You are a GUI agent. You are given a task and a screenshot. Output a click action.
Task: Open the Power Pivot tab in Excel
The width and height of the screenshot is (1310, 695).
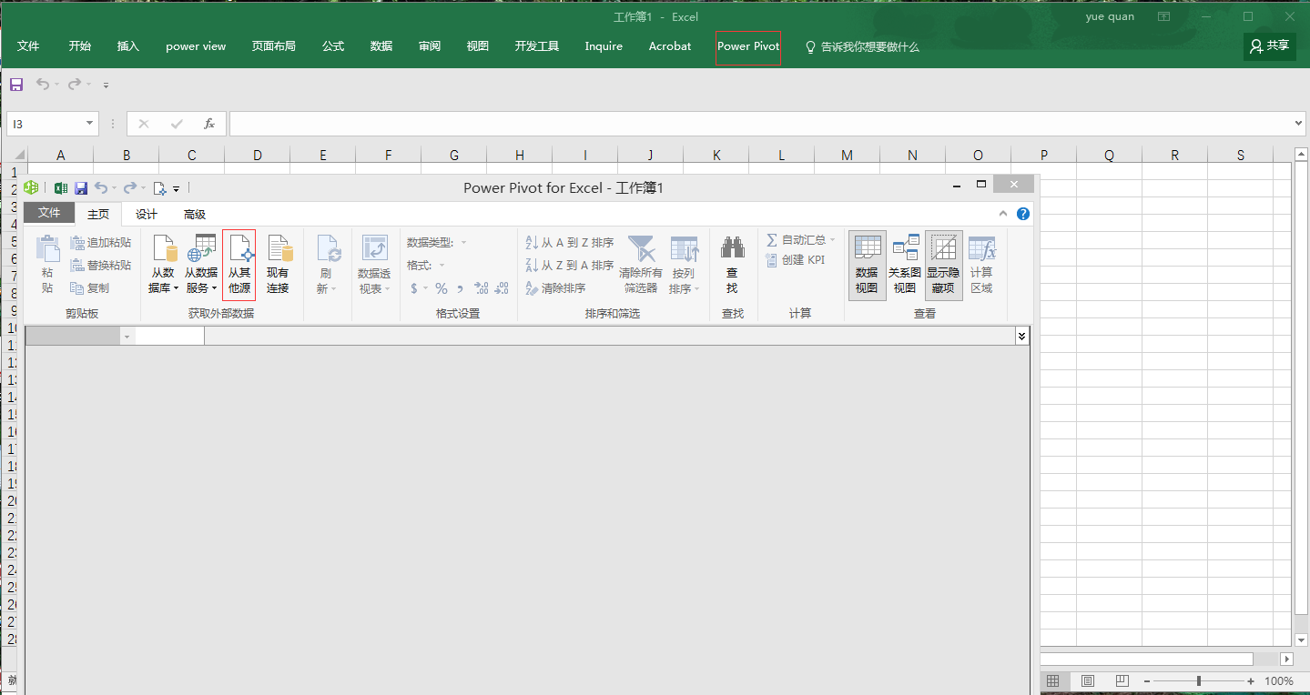pos(748,46)
